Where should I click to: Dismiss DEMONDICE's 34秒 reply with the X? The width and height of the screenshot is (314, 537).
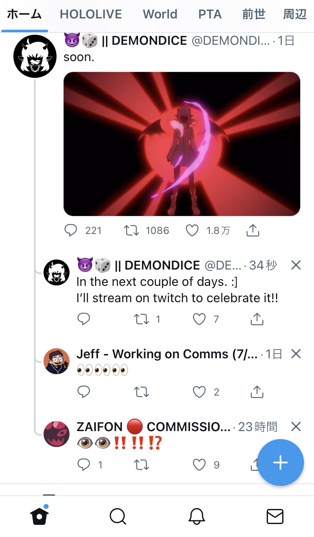296,265
